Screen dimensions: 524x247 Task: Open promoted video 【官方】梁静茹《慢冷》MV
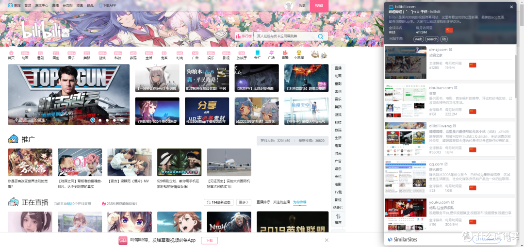[130, 162]
